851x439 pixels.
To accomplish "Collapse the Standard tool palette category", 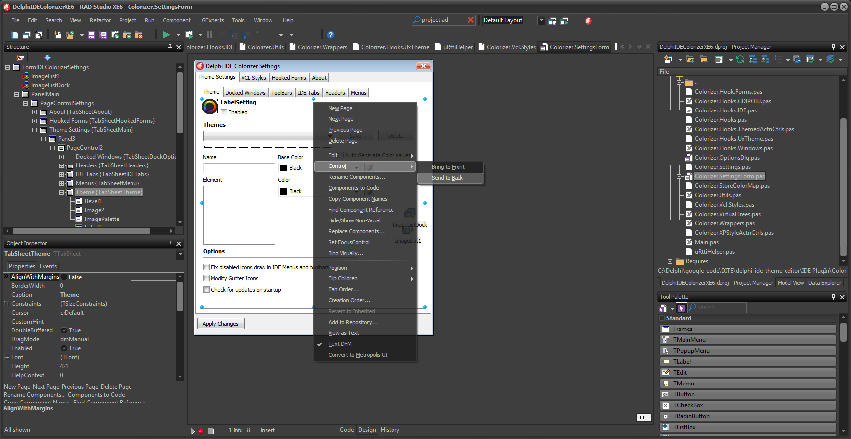I will point(662,318).
